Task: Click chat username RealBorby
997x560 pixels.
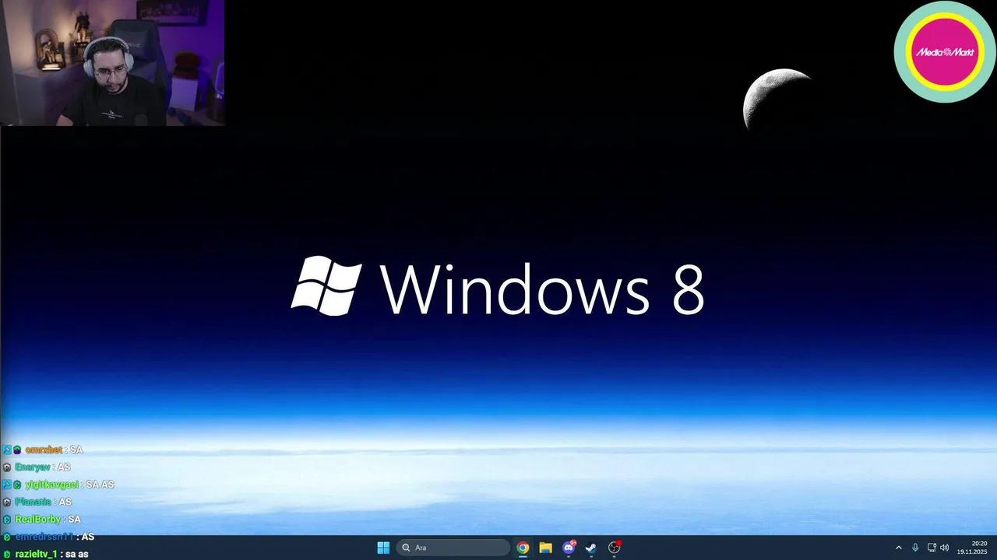Action: pos(37,520)
